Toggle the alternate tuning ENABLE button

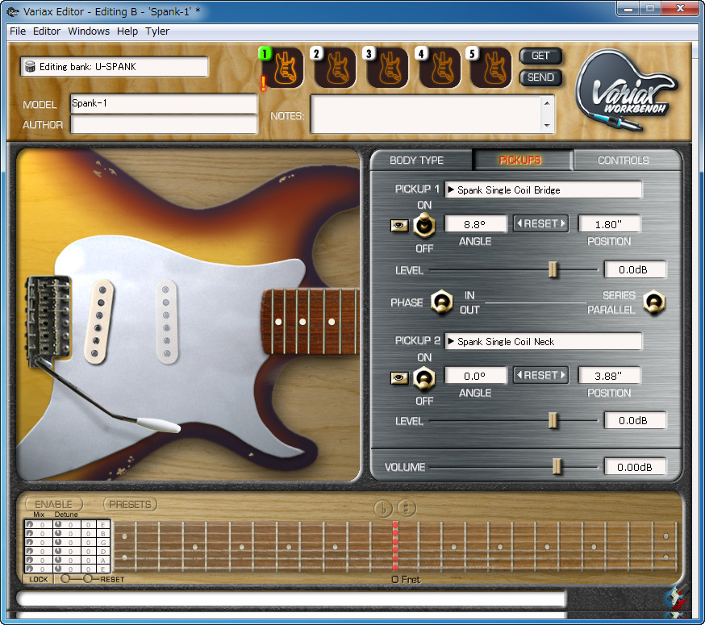point(53,505)
